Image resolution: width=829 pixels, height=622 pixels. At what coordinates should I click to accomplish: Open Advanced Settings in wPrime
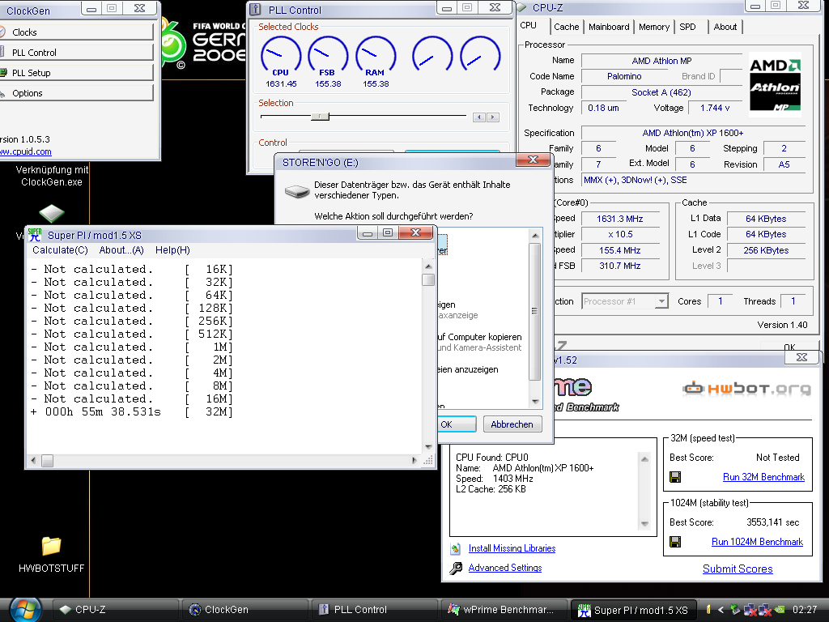click(505, 568)
